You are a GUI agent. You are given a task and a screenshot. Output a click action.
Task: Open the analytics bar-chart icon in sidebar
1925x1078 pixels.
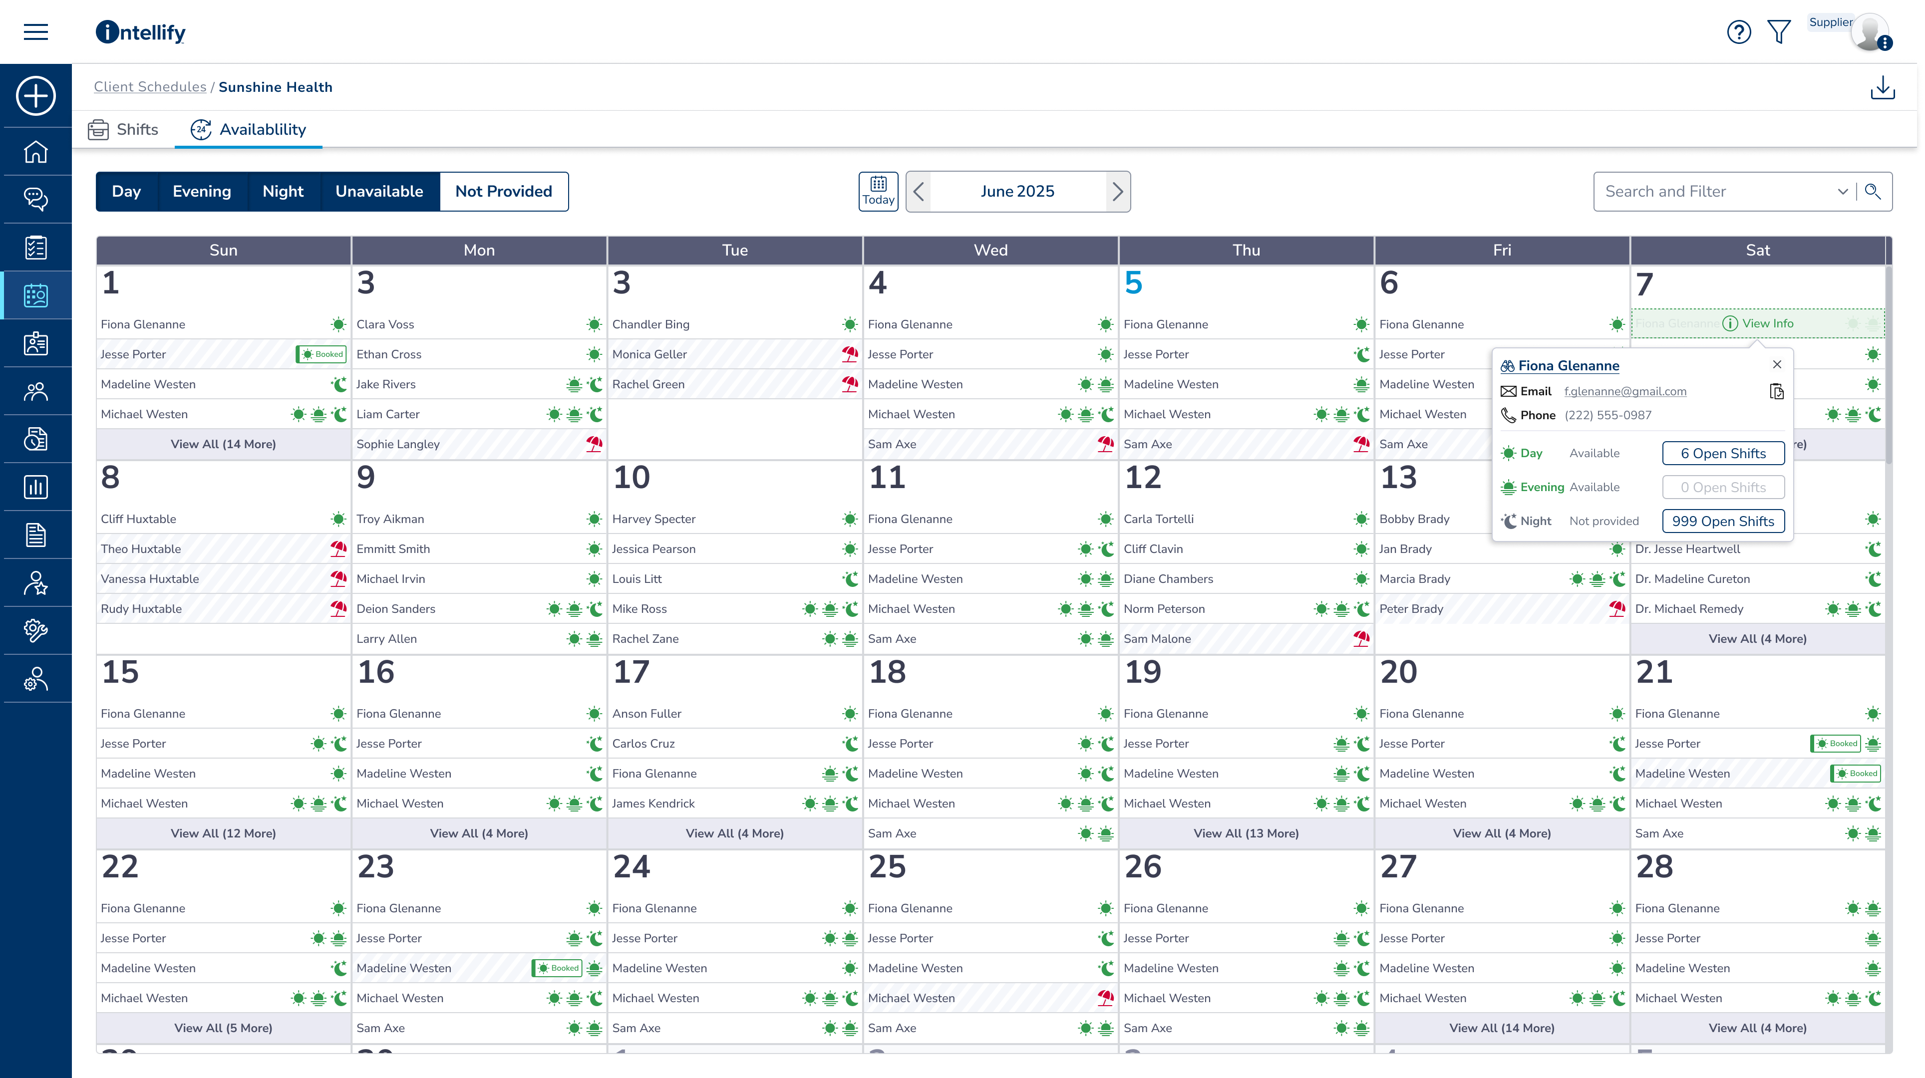(x=36, y=486)
